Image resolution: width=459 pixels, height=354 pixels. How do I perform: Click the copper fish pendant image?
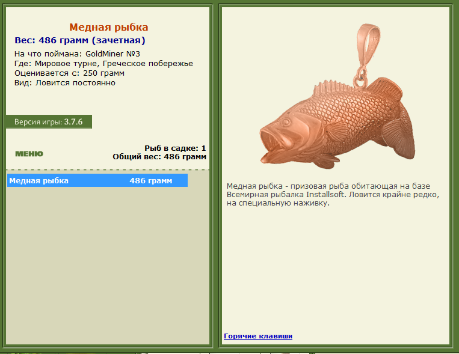point(337,97)
